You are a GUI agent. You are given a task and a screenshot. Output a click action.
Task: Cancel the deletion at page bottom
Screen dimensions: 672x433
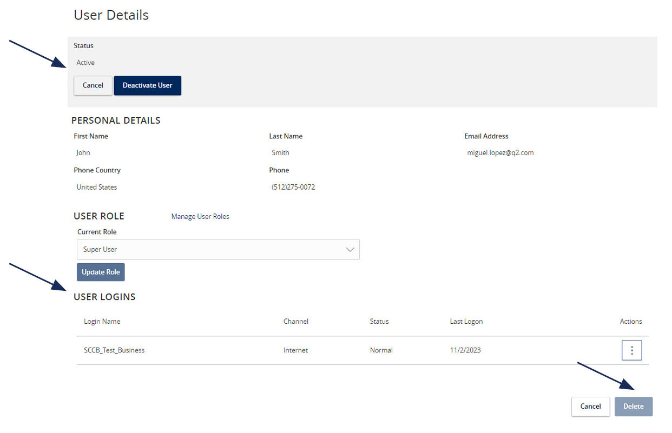590,407
